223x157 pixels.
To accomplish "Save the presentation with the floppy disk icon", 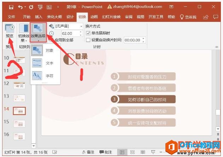I will point(11,7).
